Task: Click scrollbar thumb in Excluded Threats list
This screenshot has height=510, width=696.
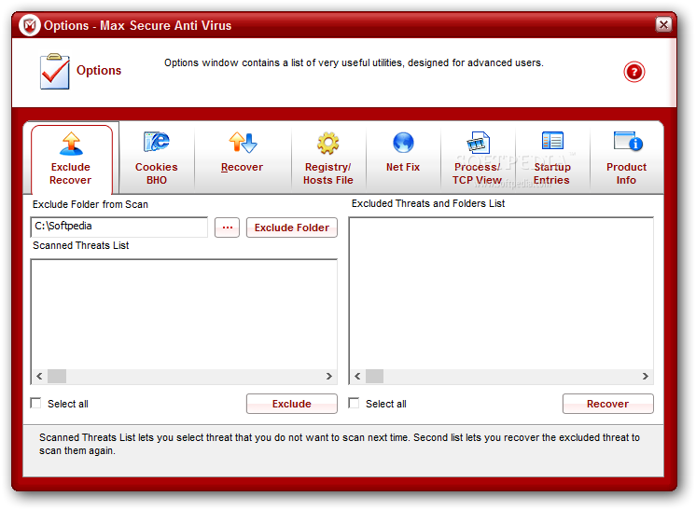Action: click(x=375, y=376)
